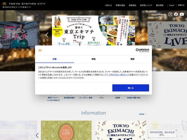
Task: Switch to the 同意 tab
Action: (55, 59)
